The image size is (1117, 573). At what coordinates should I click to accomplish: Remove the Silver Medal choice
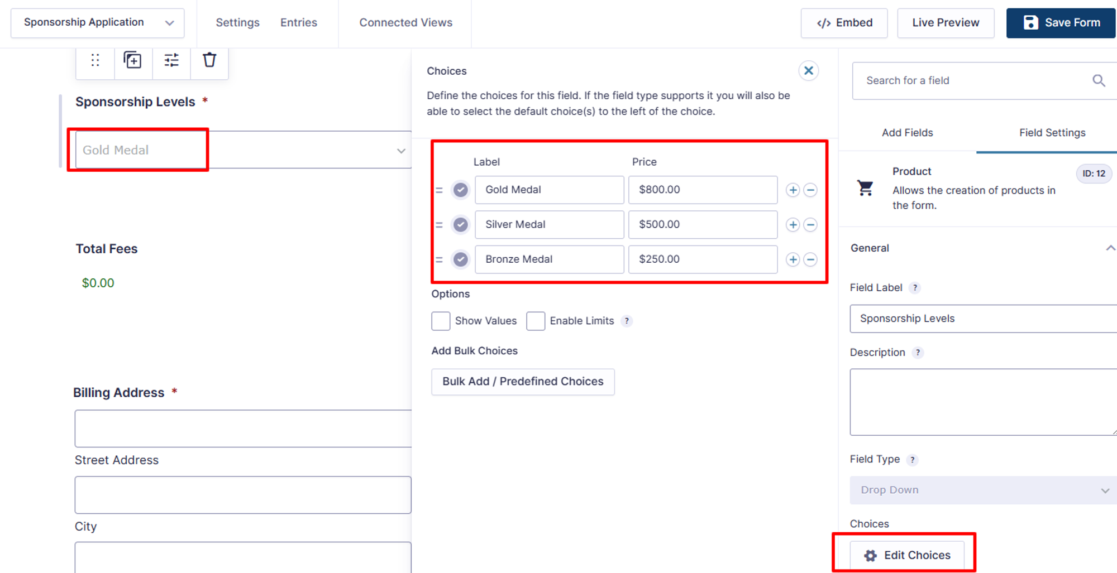(810, 225)
